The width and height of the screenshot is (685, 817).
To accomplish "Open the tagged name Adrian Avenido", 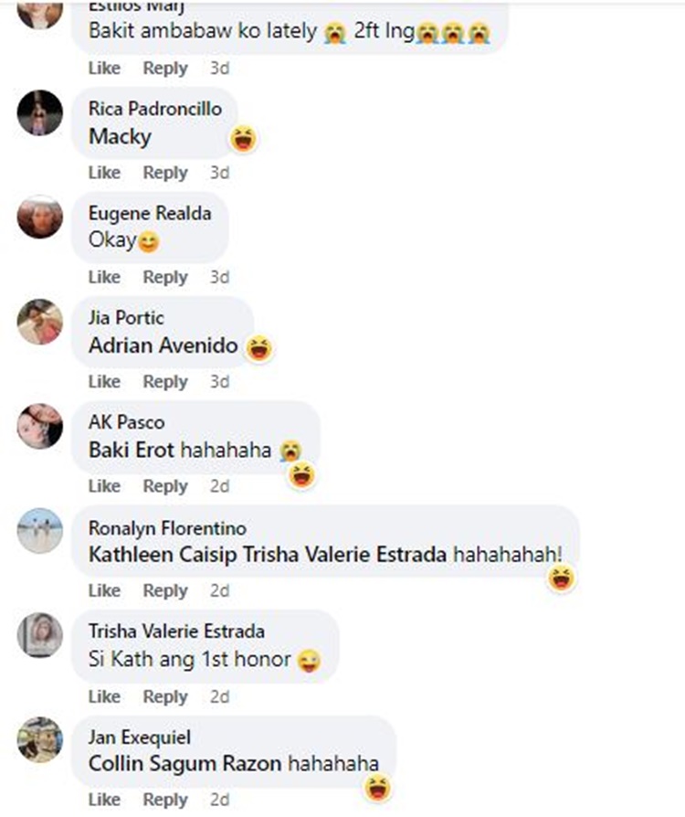I will click(x=163, y=345).
